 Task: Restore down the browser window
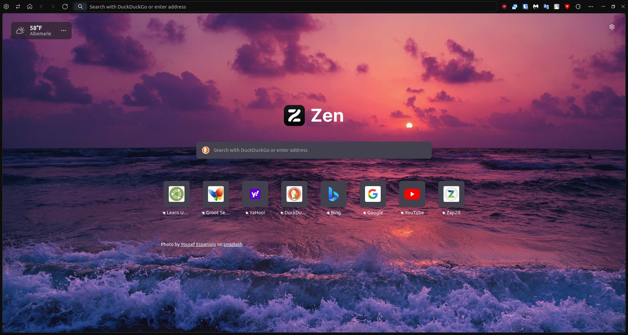pos(613,7)
